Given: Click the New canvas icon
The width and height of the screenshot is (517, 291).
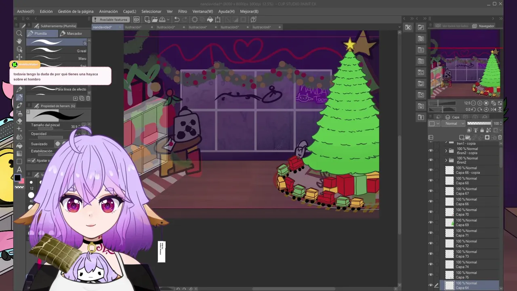Looking at the screenshot, I should pos(147,19).
